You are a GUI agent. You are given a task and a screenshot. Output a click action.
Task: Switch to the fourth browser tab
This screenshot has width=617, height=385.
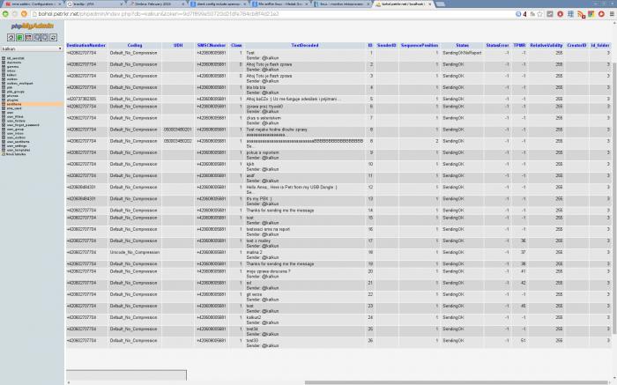tap(219, 4)
